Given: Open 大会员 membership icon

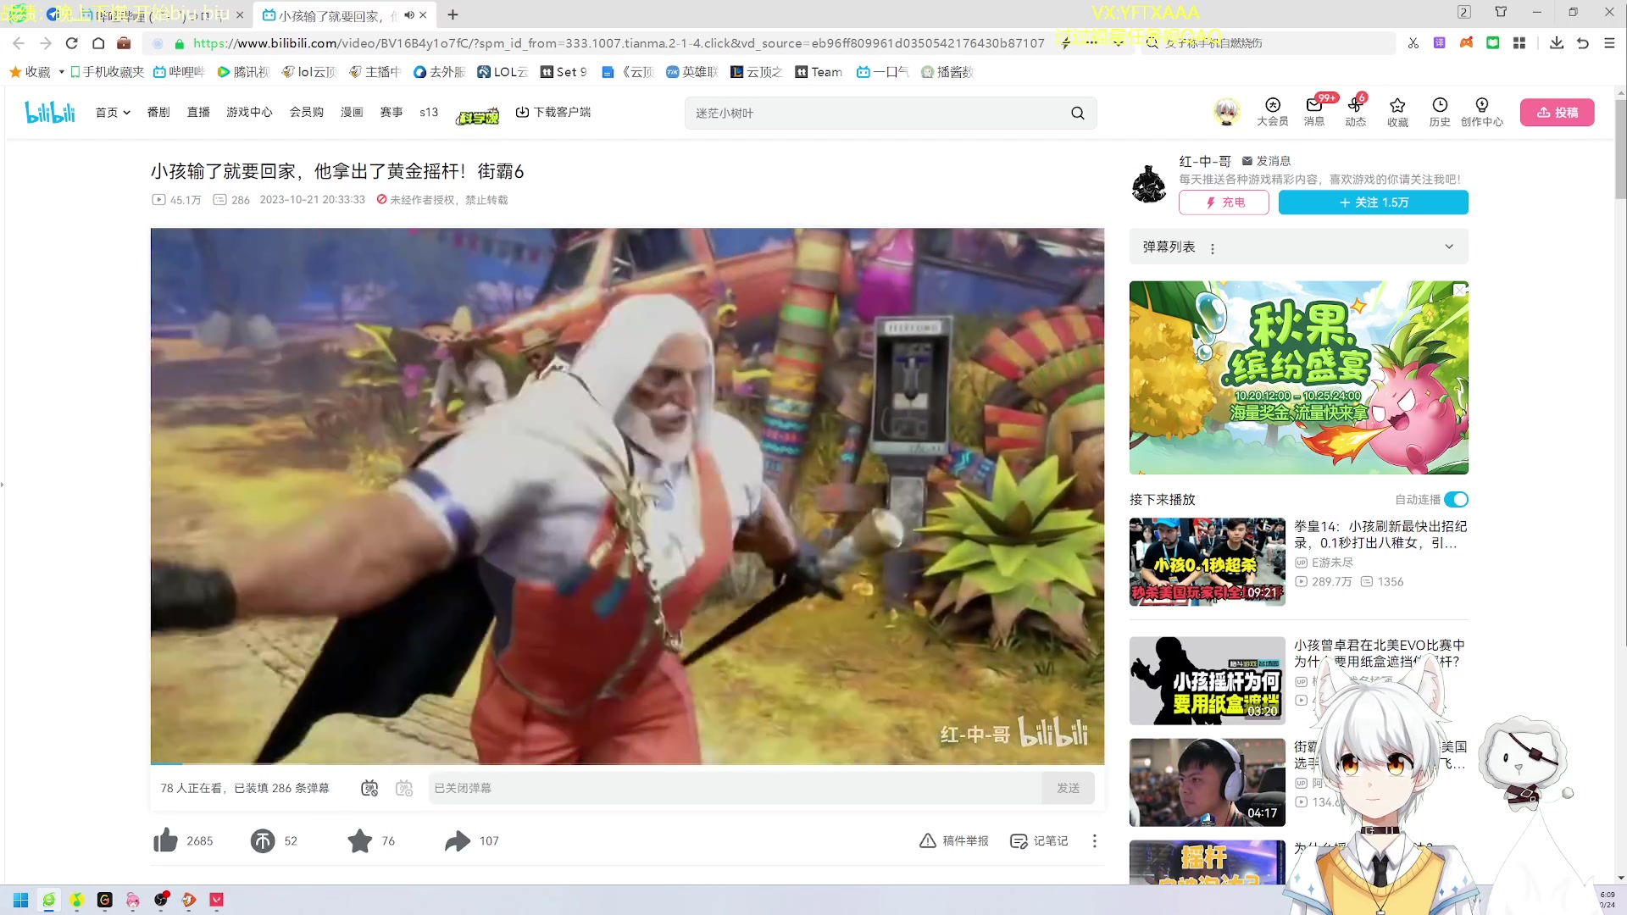Looking at the screenshot, I should coord(1272,112).
